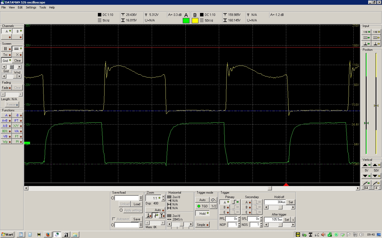Open the lower Save/load file list
The height and width of the screenshot is (238, 382).
pyautogui.click(x=141, y=225)
